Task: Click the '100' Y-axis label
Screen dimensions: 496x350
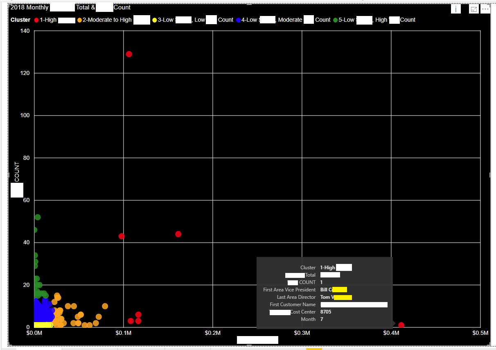Action: [25, 116]
